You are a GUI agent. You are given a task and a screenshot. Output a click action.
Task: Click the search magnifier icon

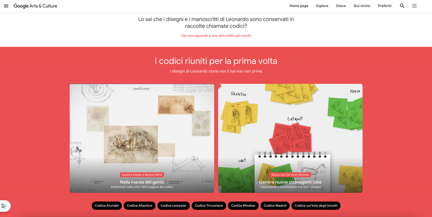pyautogui.click(x=402, y=6)
